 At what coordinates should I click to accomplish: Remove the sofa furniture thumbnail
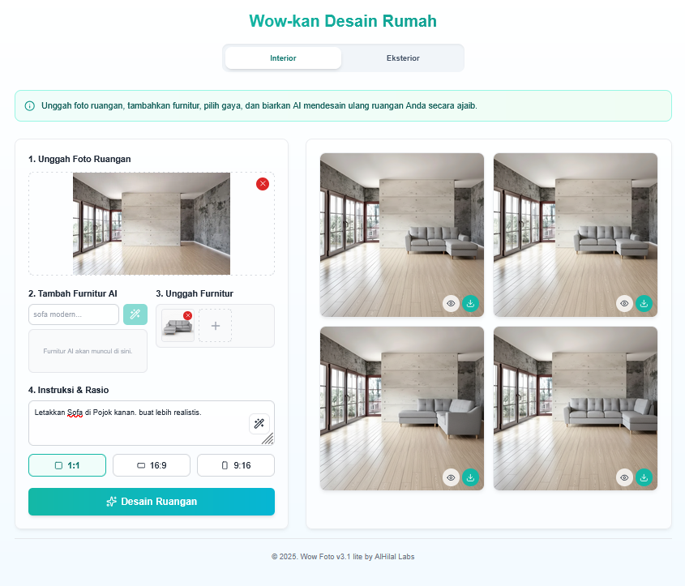point(187,314)
